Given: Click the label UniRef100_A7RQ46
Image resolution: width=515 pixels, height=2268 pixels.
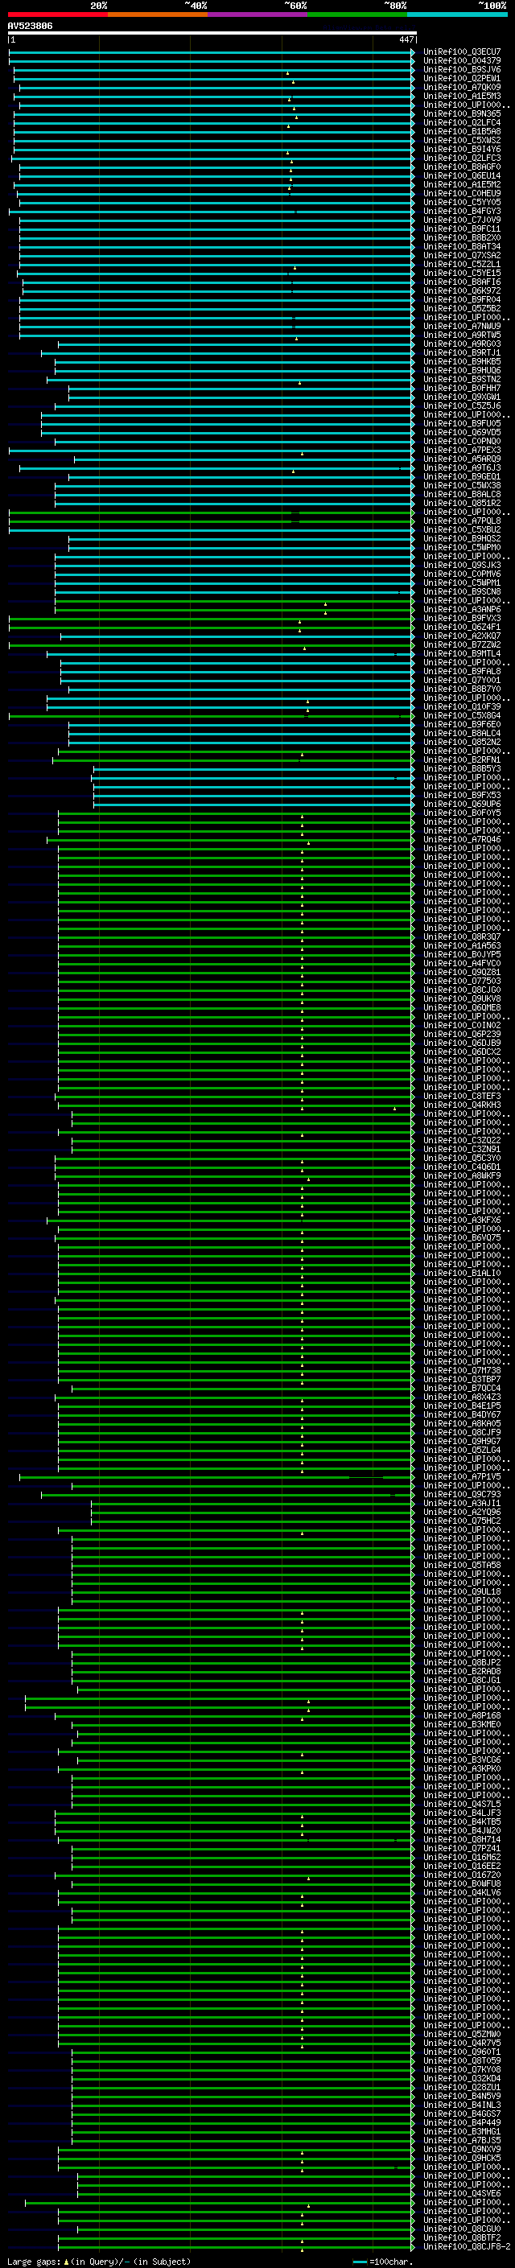Looking at the screenshot, I should pos(461,839).
